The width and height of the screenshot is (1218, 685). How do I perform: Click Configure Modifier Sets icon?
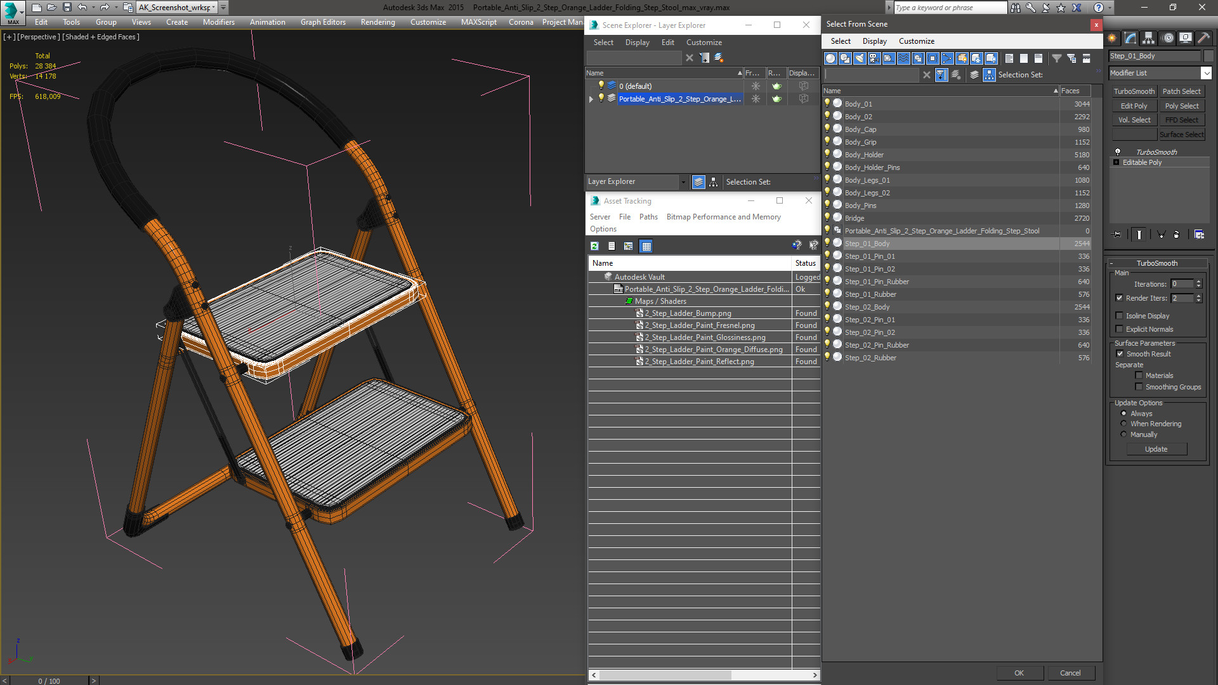point(1199,235)
